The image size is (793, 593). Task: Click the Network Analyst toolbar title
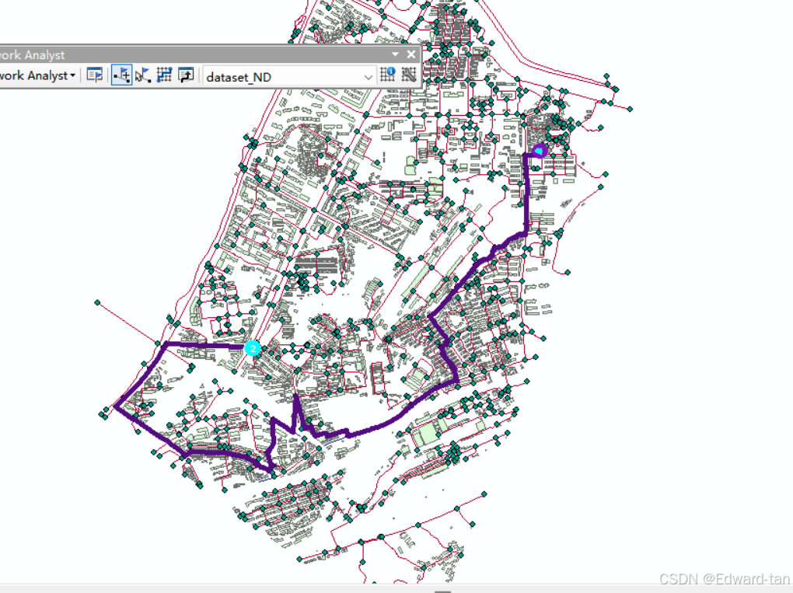[33, 54]
